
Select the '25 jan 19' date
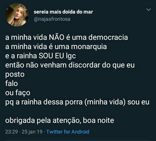point(32,132)
